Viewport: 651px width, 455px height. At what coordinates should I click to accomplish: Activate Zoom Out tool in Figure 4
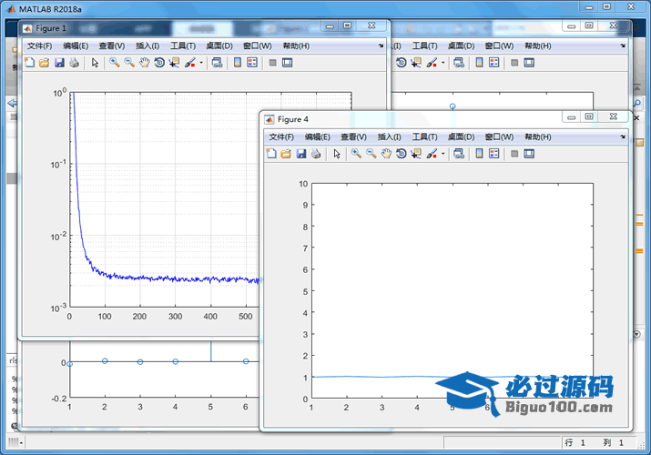371,154
